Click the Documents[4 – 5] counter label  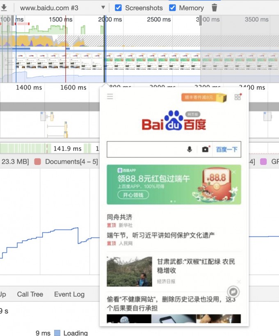[x=71, y=162]
